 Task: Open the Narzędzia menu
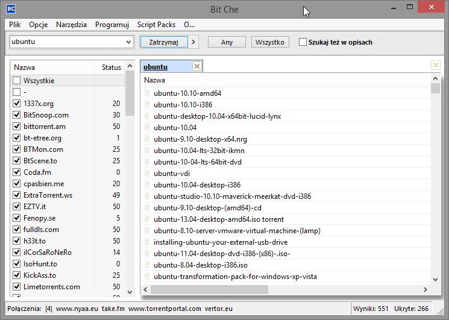point(71,25)
